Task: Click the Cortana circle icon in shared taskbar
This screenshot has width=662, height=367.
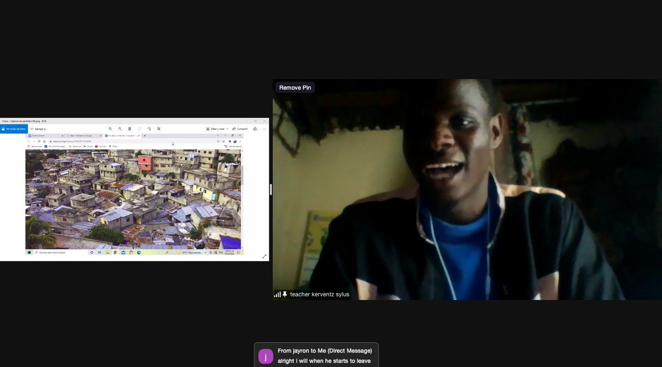Action: pos(92,252)
